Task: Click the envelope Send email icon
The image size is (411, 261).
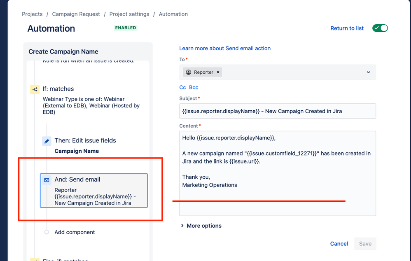Action: 47,180
